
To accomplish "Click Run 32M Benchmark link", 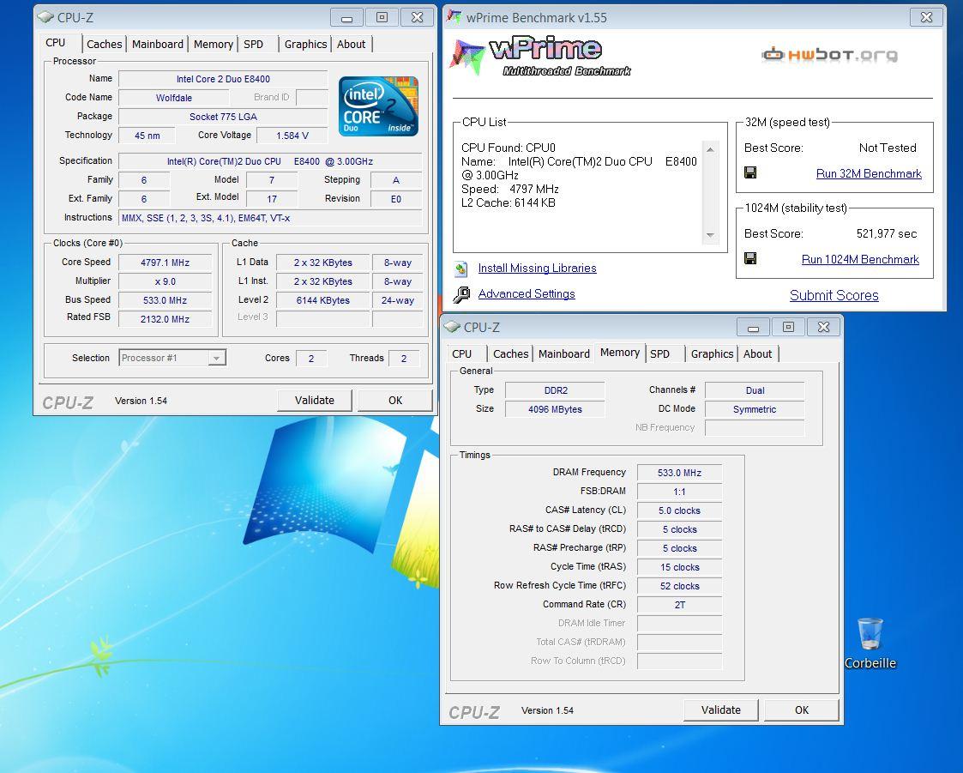I will 869,174.
